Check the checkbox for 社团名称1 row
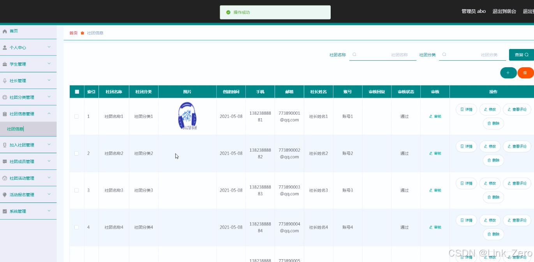 pyautogui.click(x=76, y=116)
